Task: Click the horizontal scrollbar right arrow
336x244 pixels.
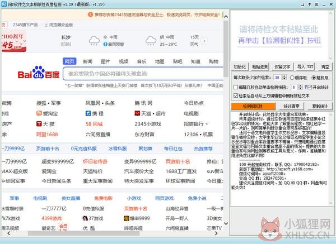Action: pos(216,233)
